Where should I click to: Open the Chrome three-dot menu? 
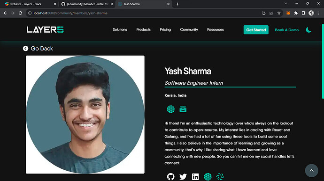point(319,13)
